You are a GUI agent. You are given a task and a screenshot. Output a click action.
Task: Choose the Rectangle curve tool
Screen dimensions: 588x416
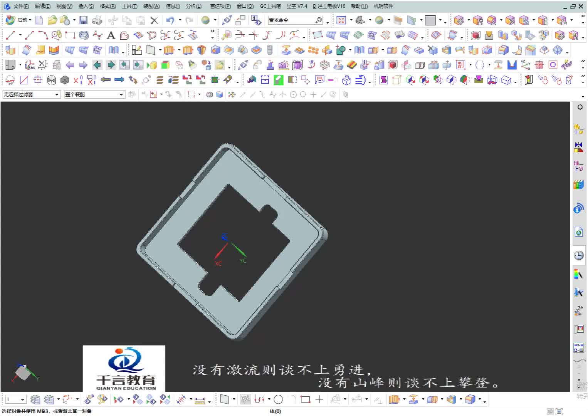pos(70,35)
